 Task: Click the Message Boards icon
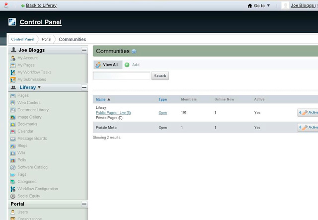(13, 139)
